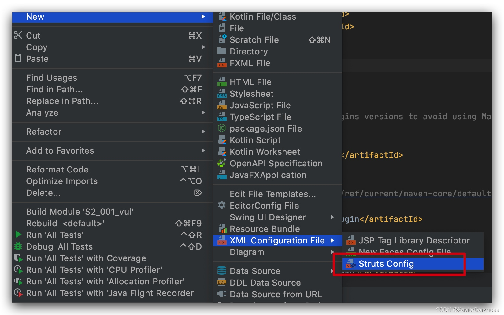The height and width of the screenshot is (315, 504).
Task: Choose Find Usages from context menu
Action: click(x=113, y=78)
